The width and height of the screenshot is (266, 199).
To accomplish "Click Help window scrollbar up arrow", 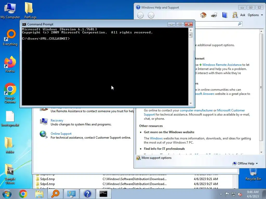I will pos(261,31).
